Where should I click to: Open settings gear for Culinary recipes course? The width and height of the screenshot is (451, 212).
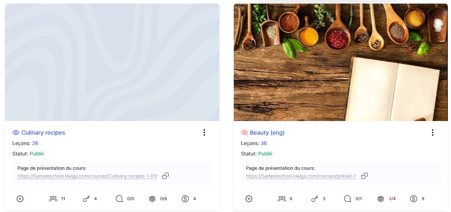click(20, 199)
